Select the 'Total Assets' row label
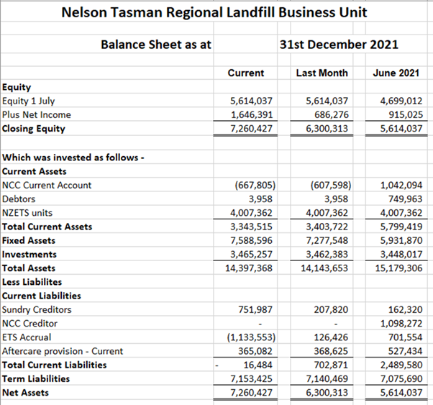Viewport: 433px width, 405px height. 29,268
